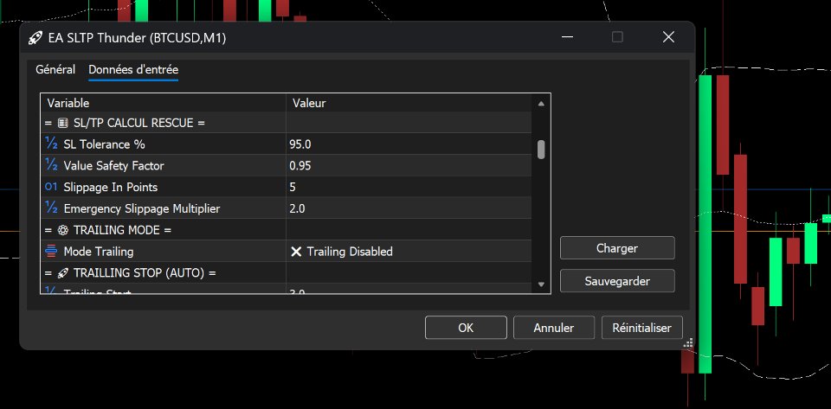Click the parameter list scrollbar thumb
Image resolution: width=831 pixels, height=409 pixels.
541,150
